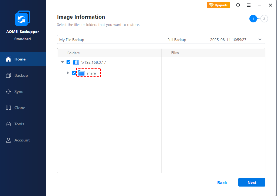
Task: Select the \\192.168.0.17 network location item
Action: (93, 62)
